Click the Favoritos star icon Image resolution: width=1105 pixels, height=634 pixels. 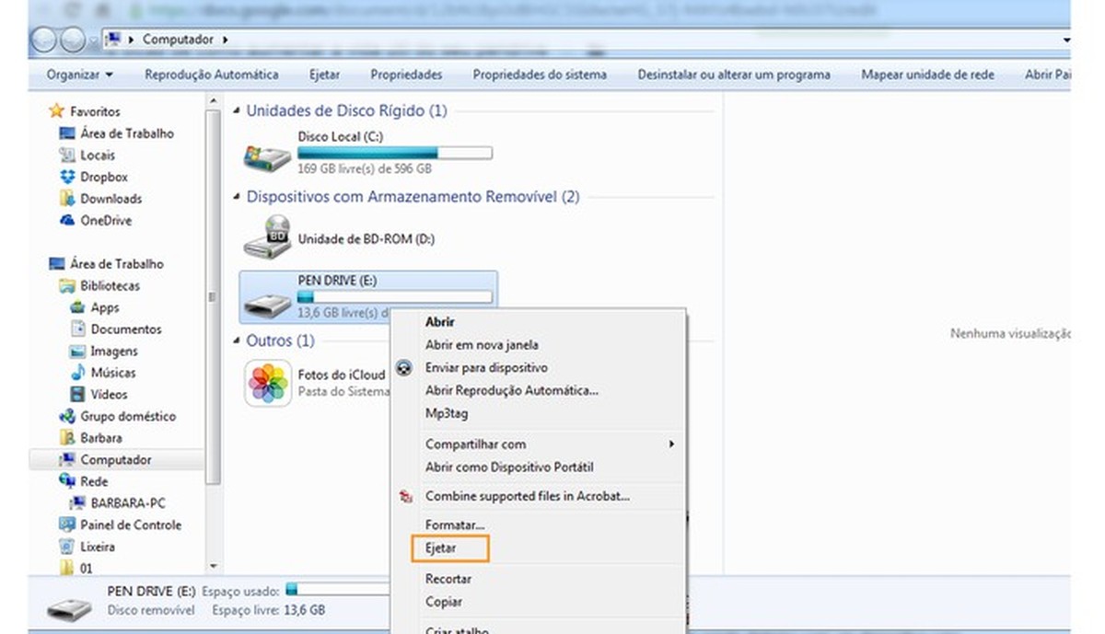(57, 111)
